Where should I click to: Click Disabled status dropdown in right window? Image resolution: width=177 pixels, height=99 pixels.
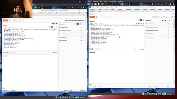170,87
